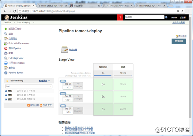This screenshot has width=193, height=136.
Task: Click the Jenkins logo in header
Action: pos(16,17)
